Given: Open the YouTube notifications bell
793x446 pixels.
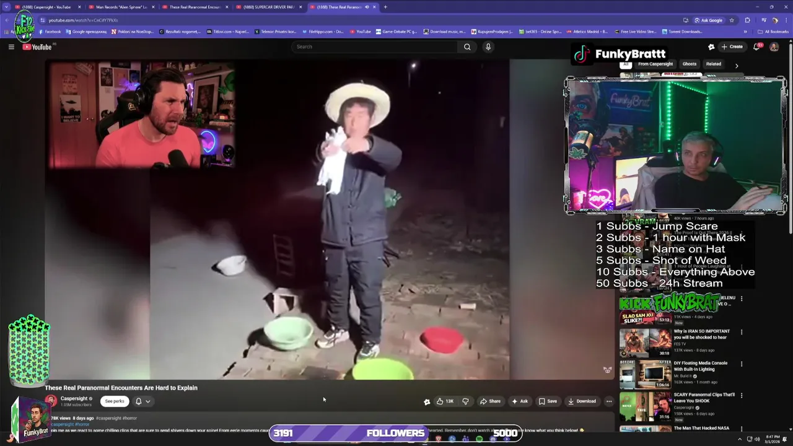Looking at the screenshot, I should pyautogui.click(x=756, y=46).
